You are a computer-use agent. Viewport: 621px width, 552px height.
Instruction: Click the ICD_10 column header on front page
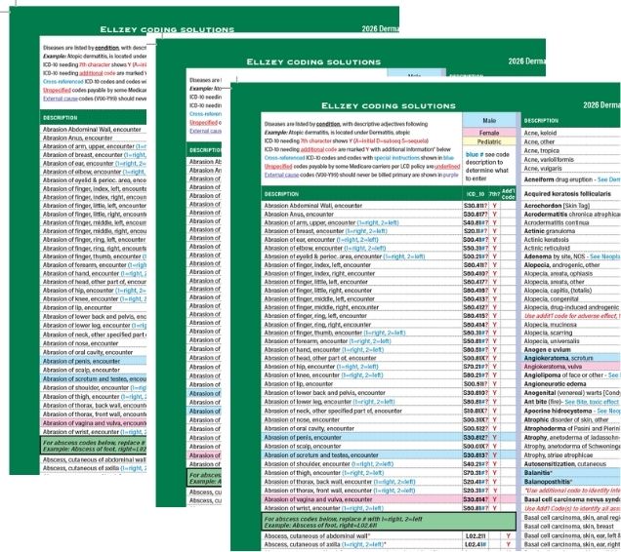(x=476, y=194)
